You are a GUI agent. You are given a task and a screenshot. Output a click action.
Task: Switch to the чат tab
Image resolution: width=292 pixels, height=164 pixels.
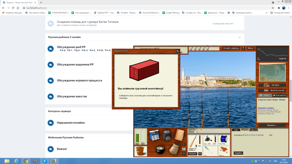coord(236,130)
